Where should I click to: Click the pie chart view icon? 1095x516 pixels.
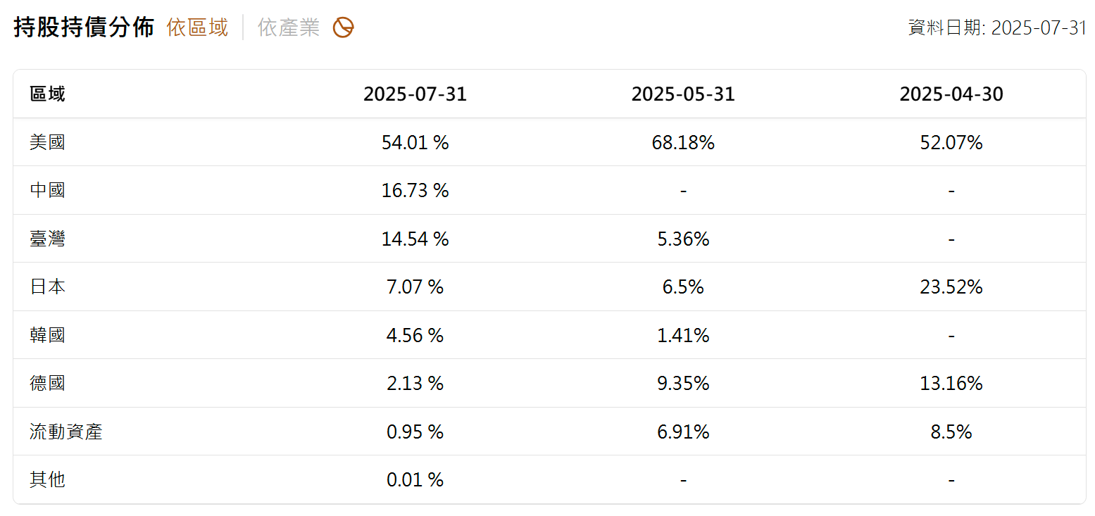(x=343, y=28)
